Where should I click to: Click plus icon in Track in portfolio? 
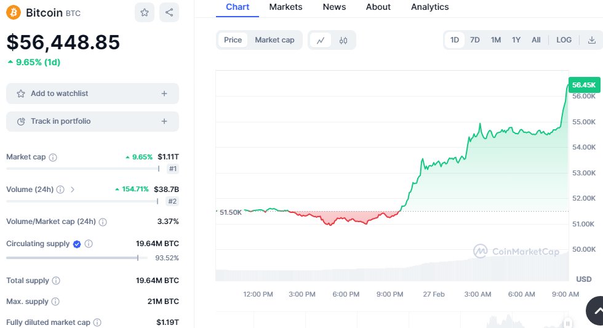click(x=164, y=121)
